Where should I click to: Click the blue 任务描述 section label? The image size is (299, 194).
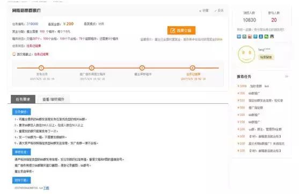pos(21,112)
